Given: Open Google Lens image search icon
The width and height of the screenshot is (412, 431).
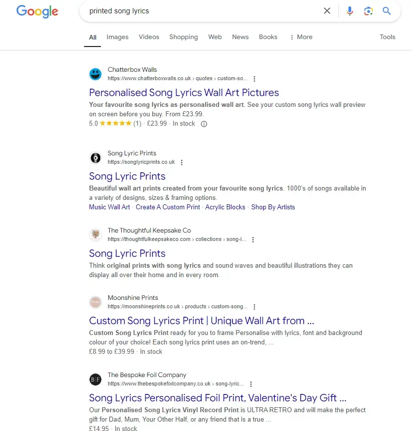Looking at the screenshot, I should coord(368,11).
